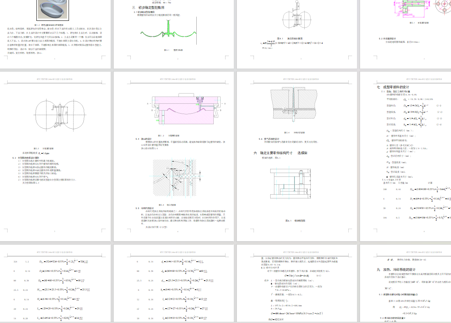
Task: Select heading '七 成型零部件的设计'
Action: pos(393,87)
